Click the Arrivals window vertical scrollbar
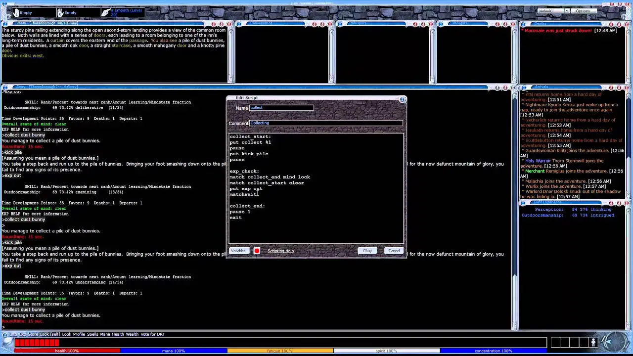633x356 pixels. pos(629,145)
